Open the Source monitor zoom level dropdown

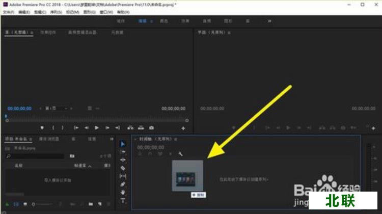point(52,109)
